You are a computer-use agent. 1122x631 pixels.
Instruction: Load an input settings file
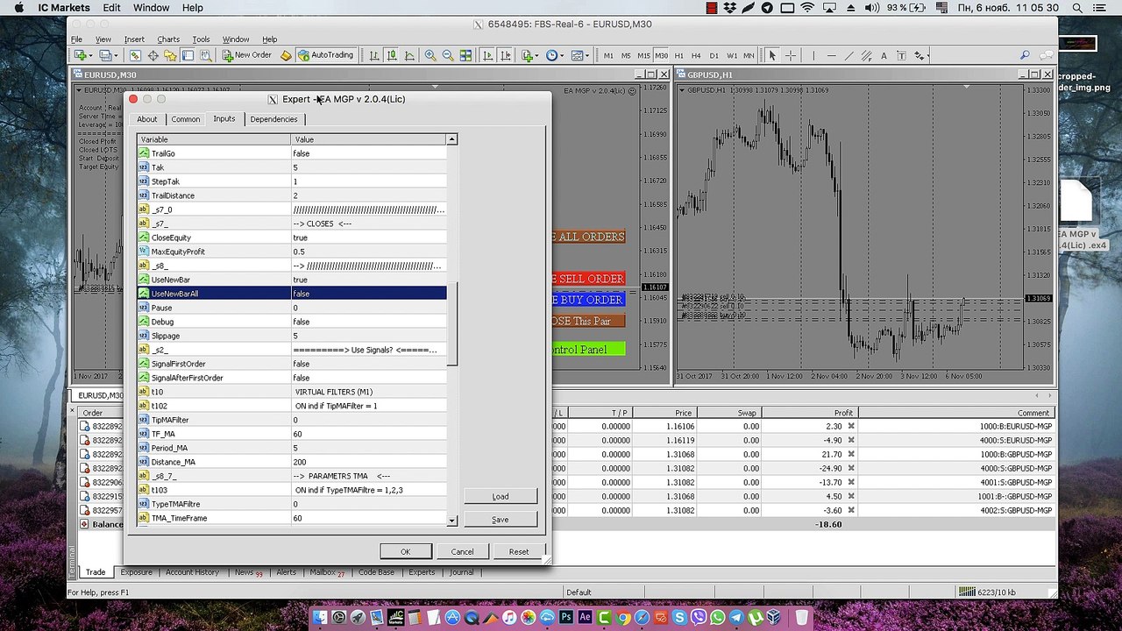click(500, 497)
